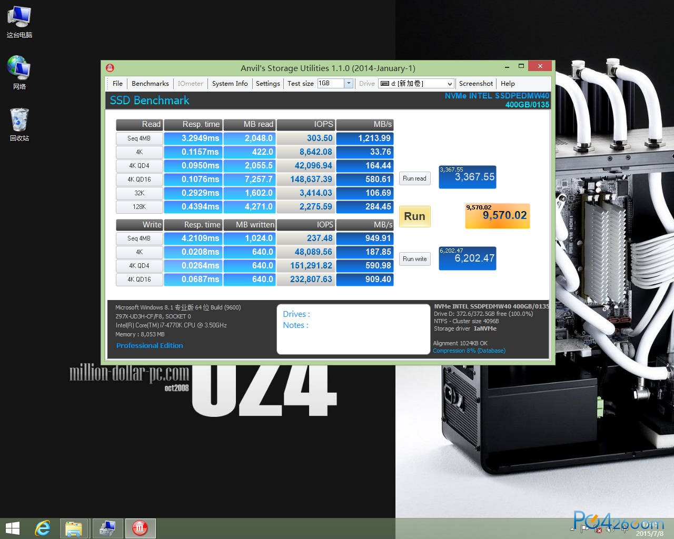Screen dimensions: 674x539
Task: Switch to Anvil's Storage Utilities taskbar icon
Action: 140,528
